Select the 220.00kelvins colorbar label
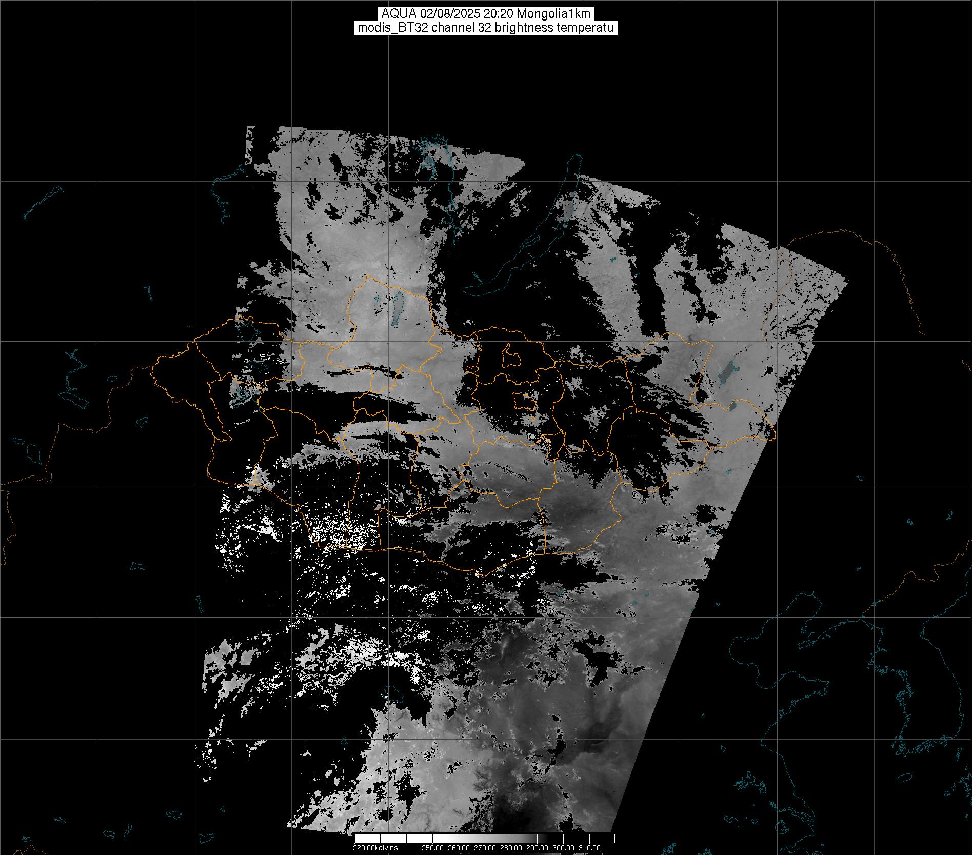Viewport: 972px width, 855px height. pyautogui.click(x=375, y=848)
